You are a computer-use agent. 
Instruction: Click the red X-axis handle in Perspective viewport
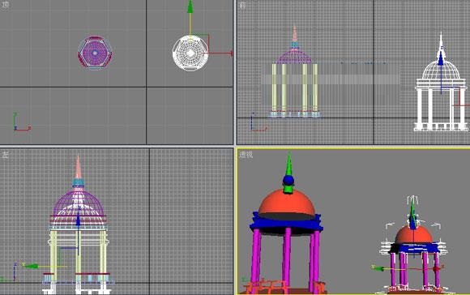point(438,268)
